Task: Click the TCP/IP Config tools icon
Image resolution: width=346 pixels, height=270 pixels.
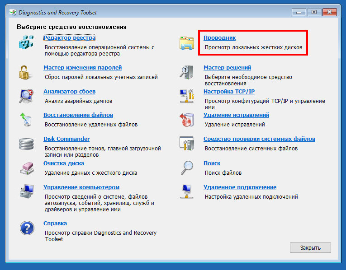Action: [187, 96]
